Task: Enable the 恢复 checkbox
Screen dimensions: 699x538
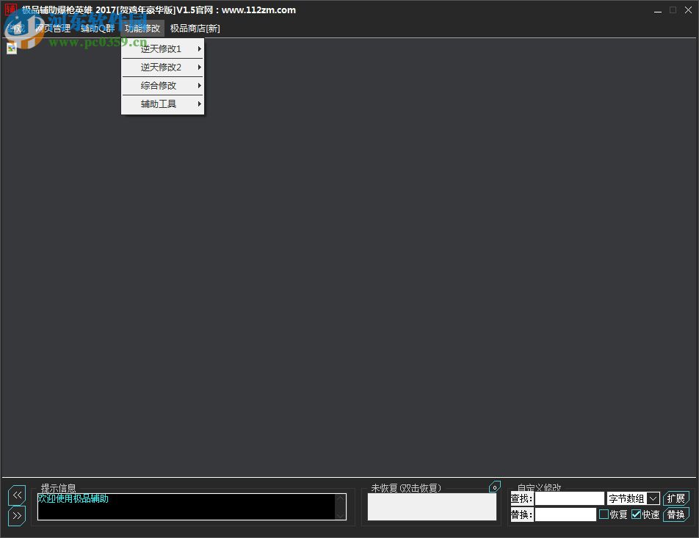Action: click(x=604, y=515)
